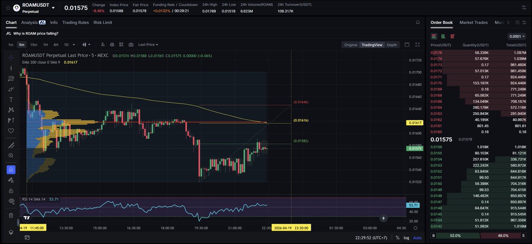Show only buy orders view
532x244 pixels.
coord(443,36)
